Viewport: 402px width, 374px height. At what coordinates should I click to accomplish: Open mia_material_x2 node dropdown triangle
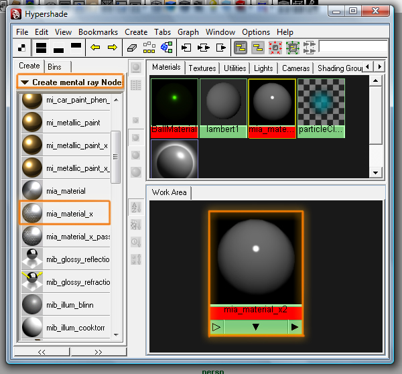[x=256, y=327]
